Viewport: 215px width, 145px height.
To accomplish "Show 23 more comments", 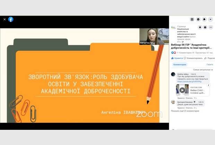I will coord(185,111).
